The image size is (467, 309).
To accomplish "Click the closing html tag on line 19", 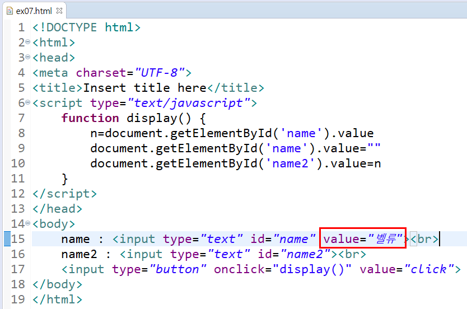I will tap(57, 299).
